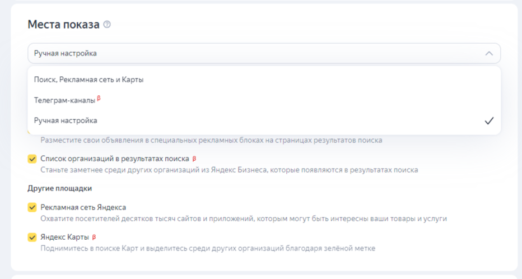This screenshot has height=279, width=522.
Task: Click beta badge beside Список организаций
Action: point(194,159)
